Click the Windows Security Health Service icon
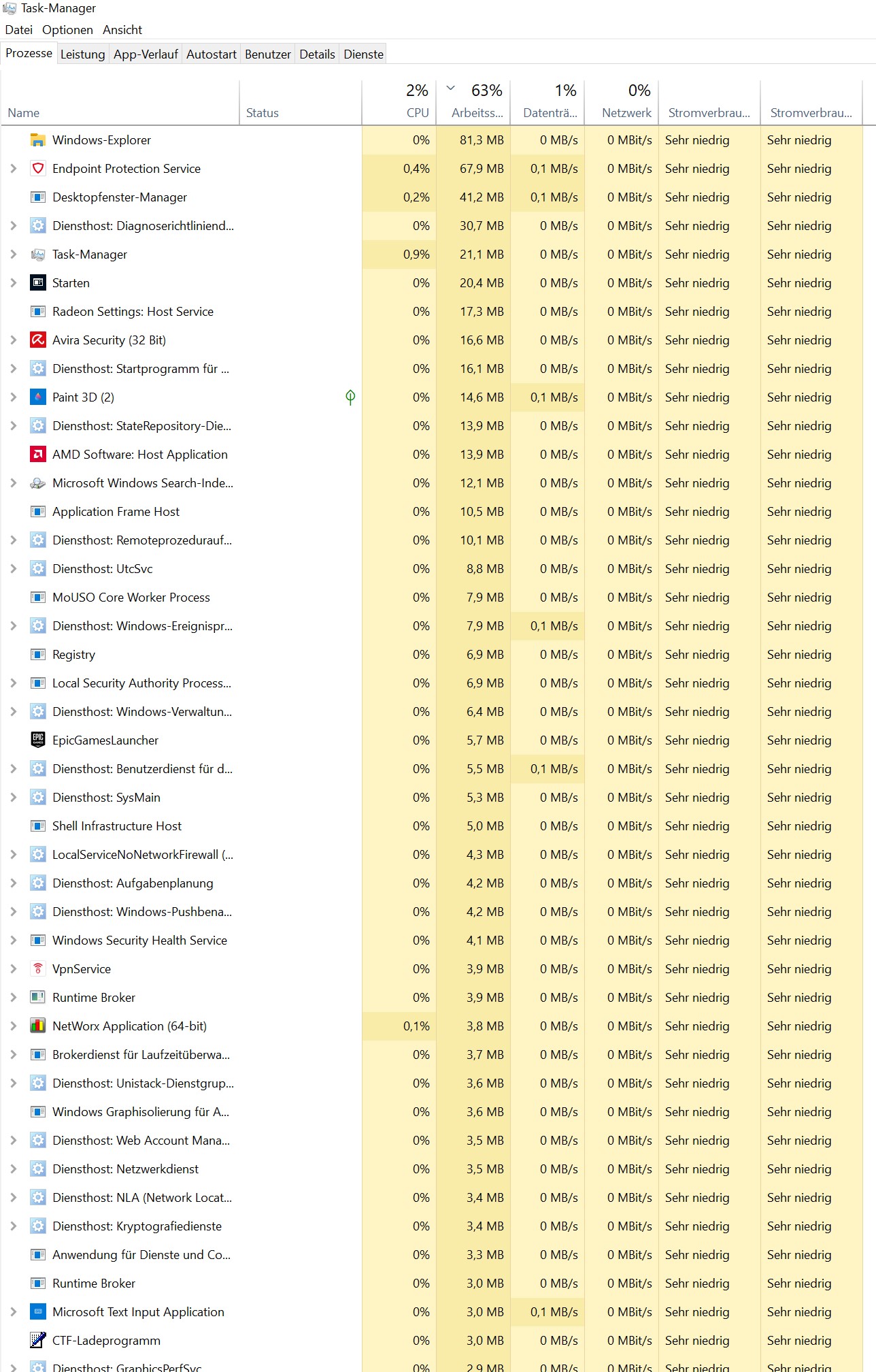Screen dimensions: 876x1372 (x=38, y=941)
